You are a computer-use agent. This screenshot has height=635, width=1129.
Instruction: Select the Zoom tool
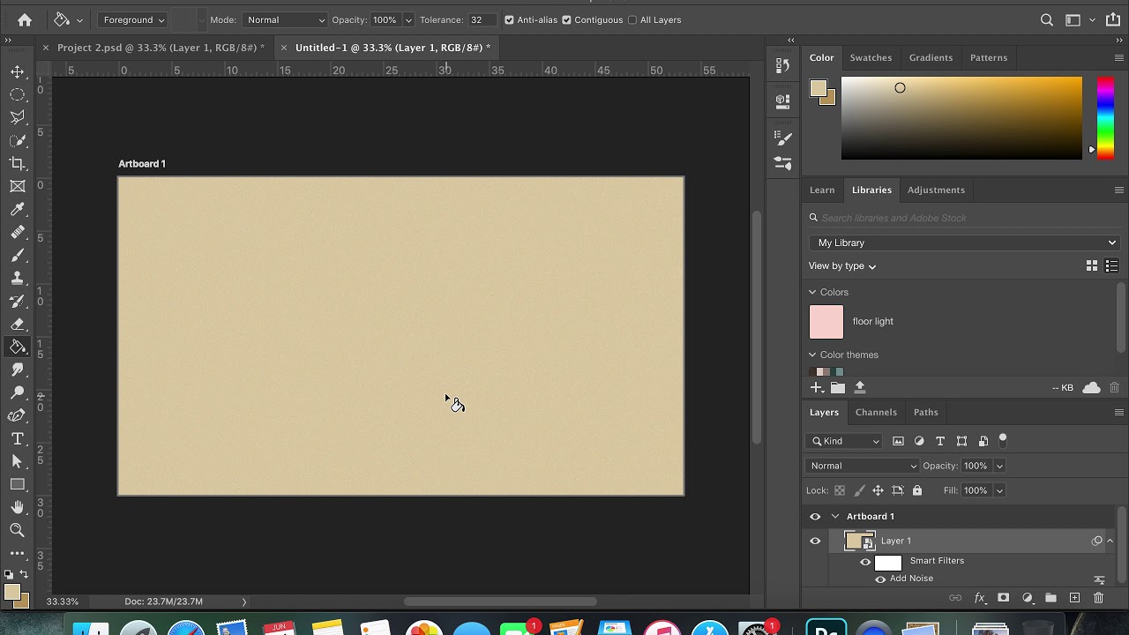(18, 530)
